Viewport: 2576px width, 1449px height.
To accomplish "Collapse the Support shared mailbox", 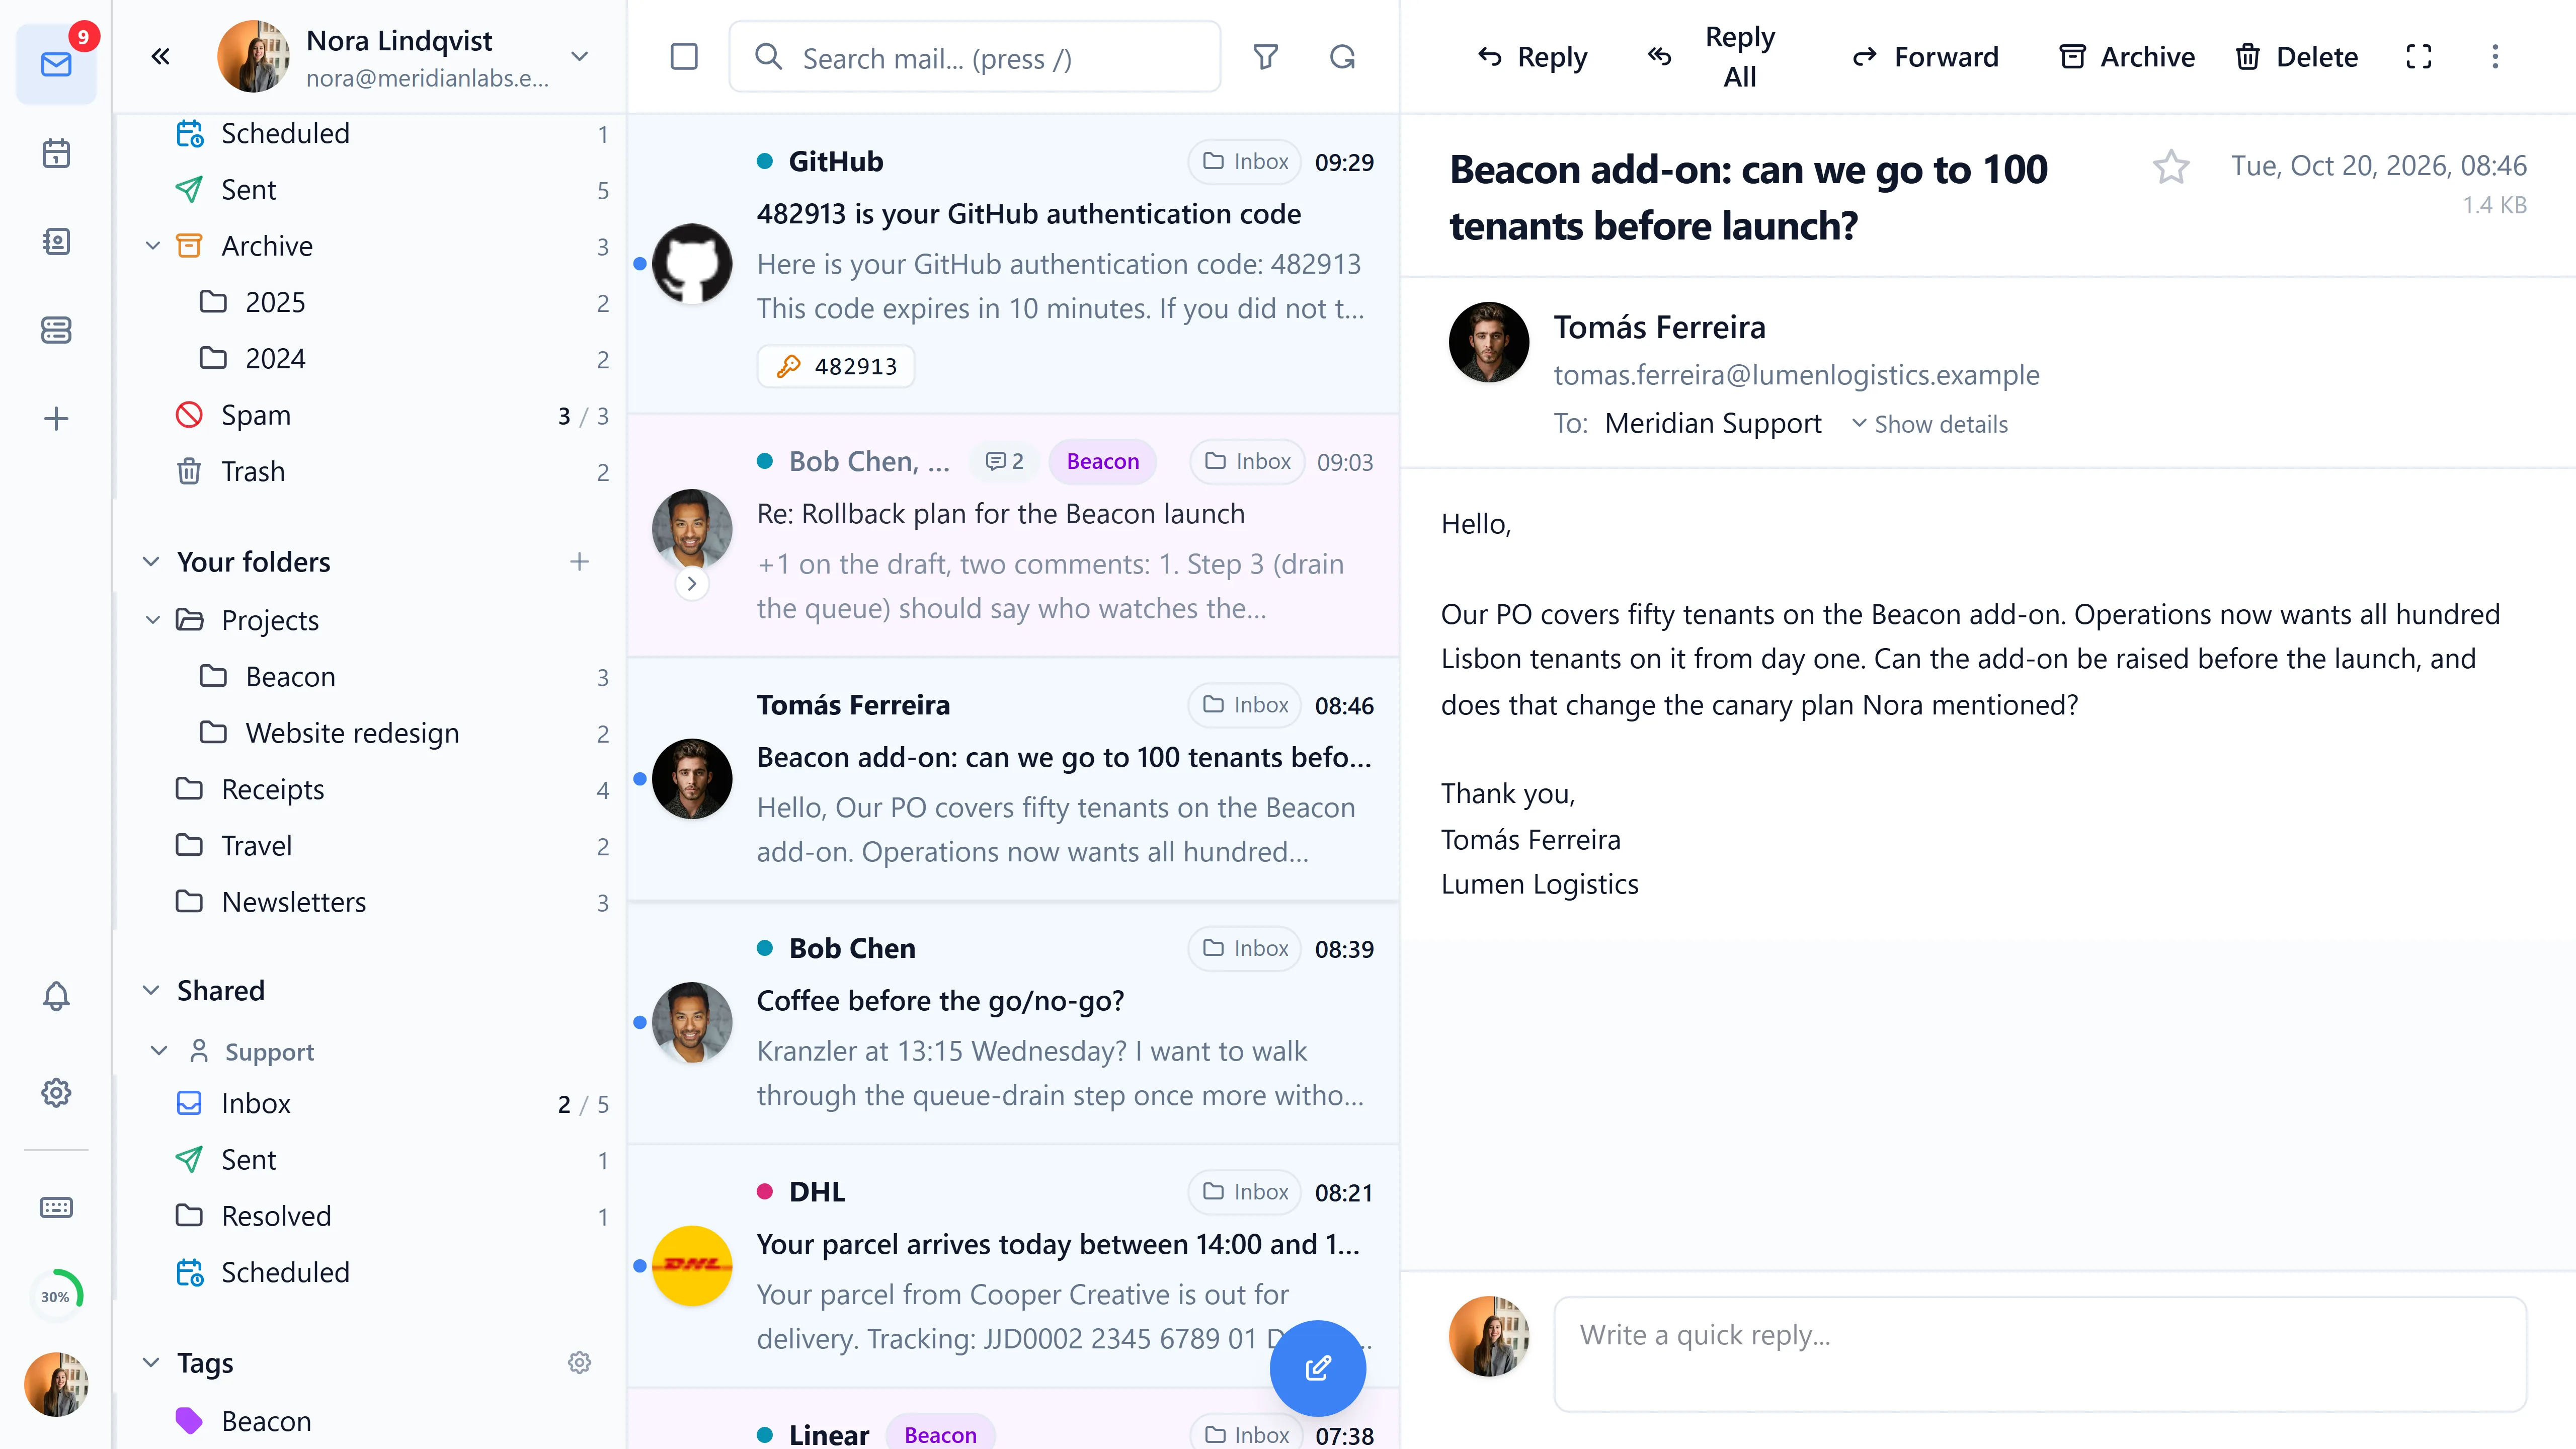I will click(158, 1050).
